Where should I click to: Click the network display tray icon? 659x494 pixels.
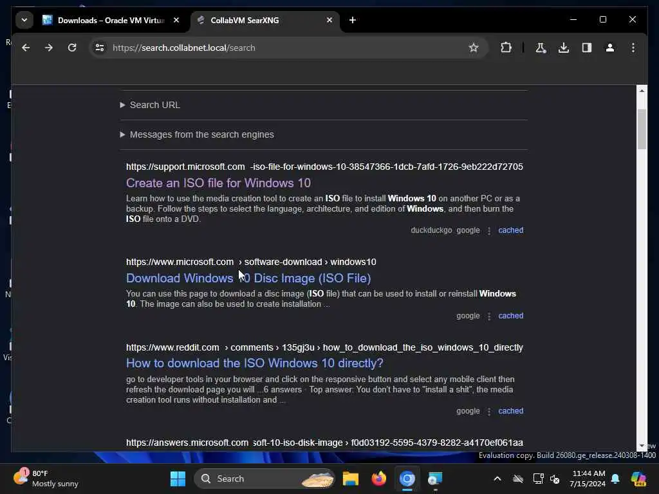tap(538, 479)
